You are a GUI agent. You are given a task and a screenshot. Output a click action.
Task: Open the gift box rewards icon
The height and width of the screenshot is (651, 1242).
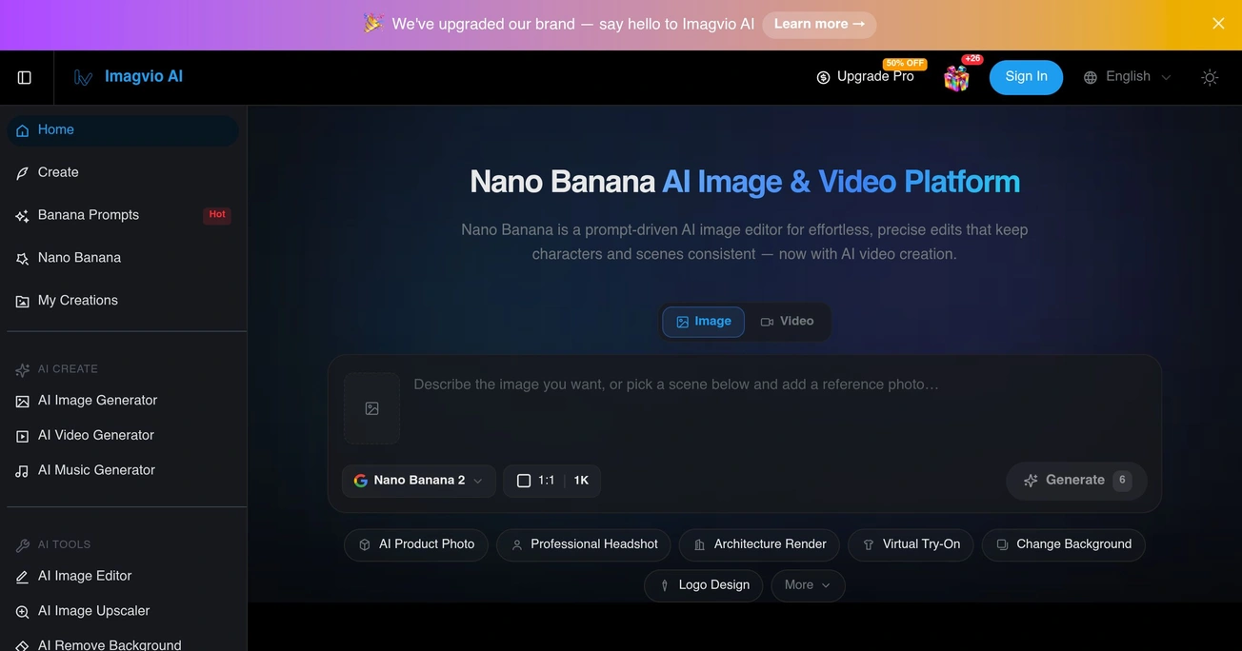pos(956,78)
